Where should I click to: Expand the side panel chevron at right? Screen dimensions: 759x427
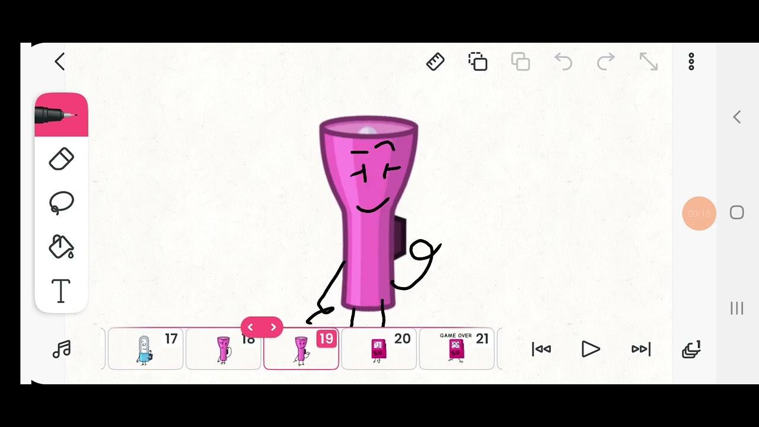[x=737, y=117]
